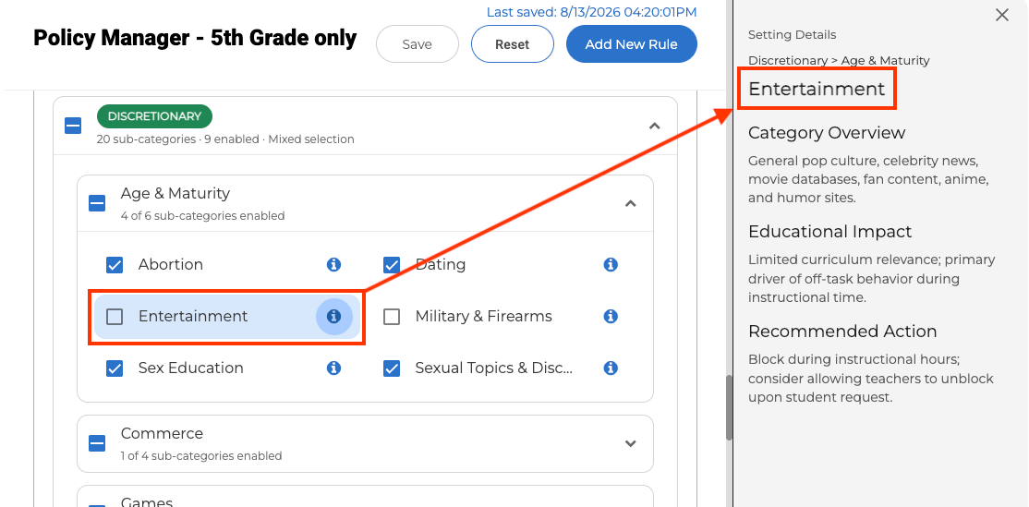Open info icon for Dating category
This screenshot has height=507, width=1029.
click(x=611, y=264)
